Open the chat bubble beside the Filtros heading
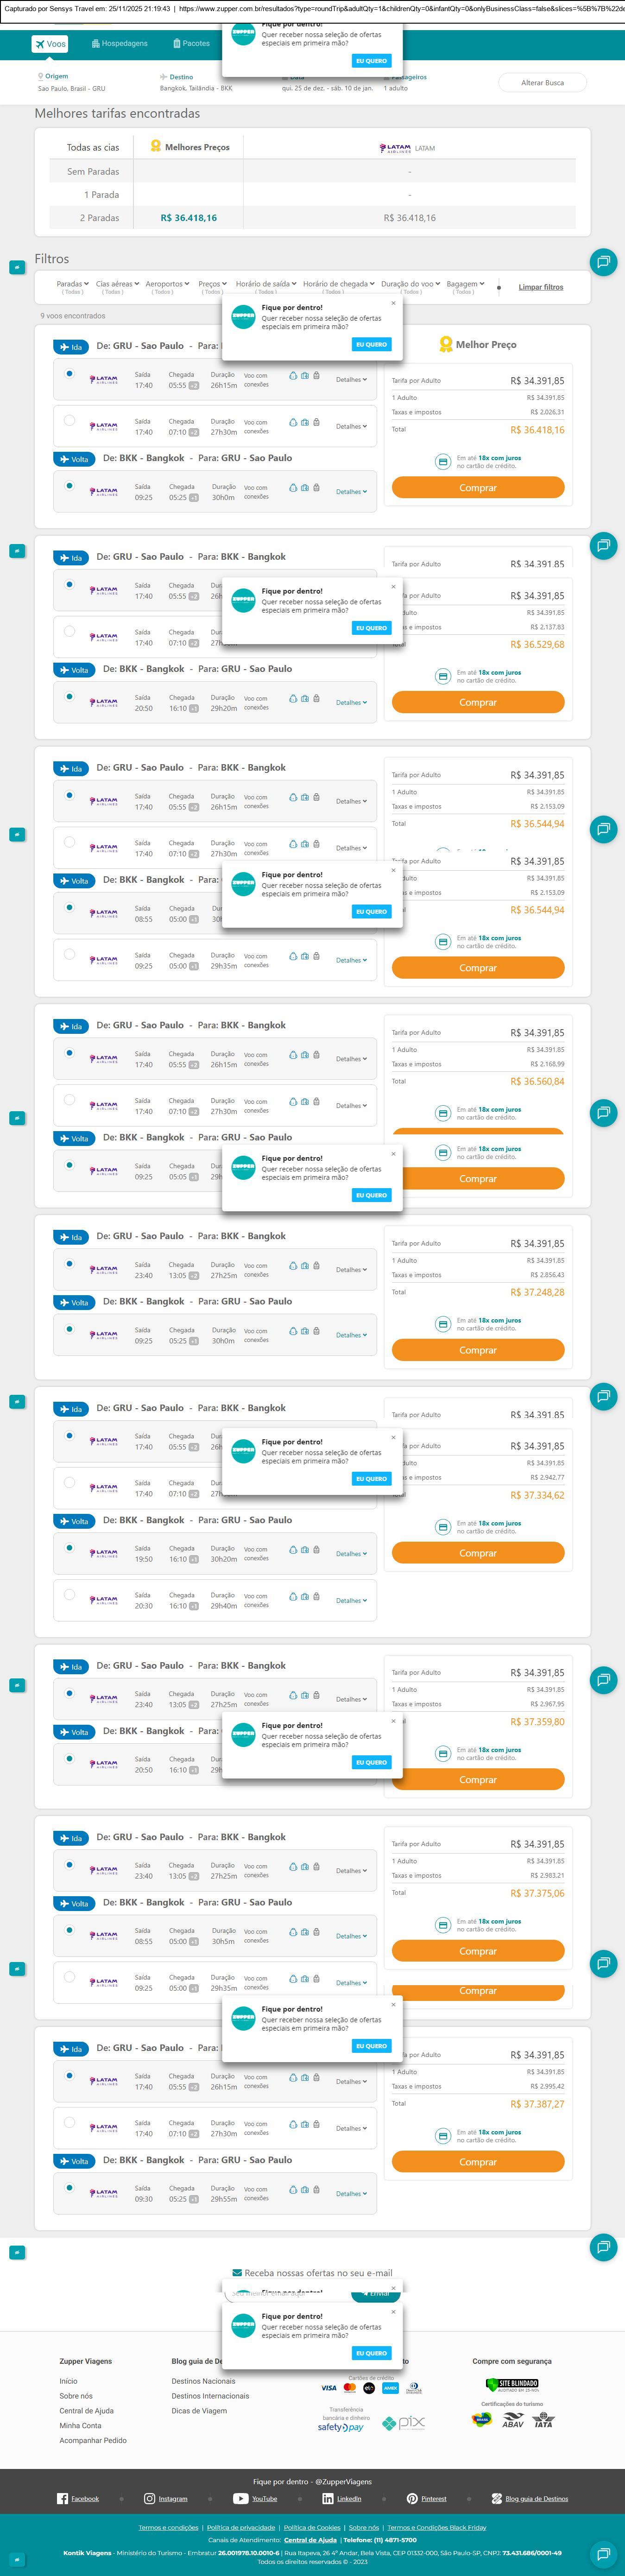Image resolution: width=625 pixels, height=2576 pixels. tap(603, 262)
